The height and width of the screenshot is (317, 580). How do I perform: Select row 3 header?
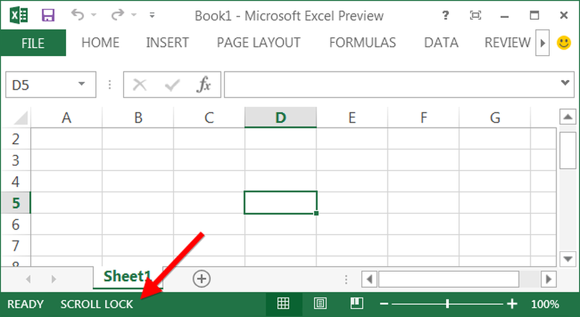[x=16, y=161]
